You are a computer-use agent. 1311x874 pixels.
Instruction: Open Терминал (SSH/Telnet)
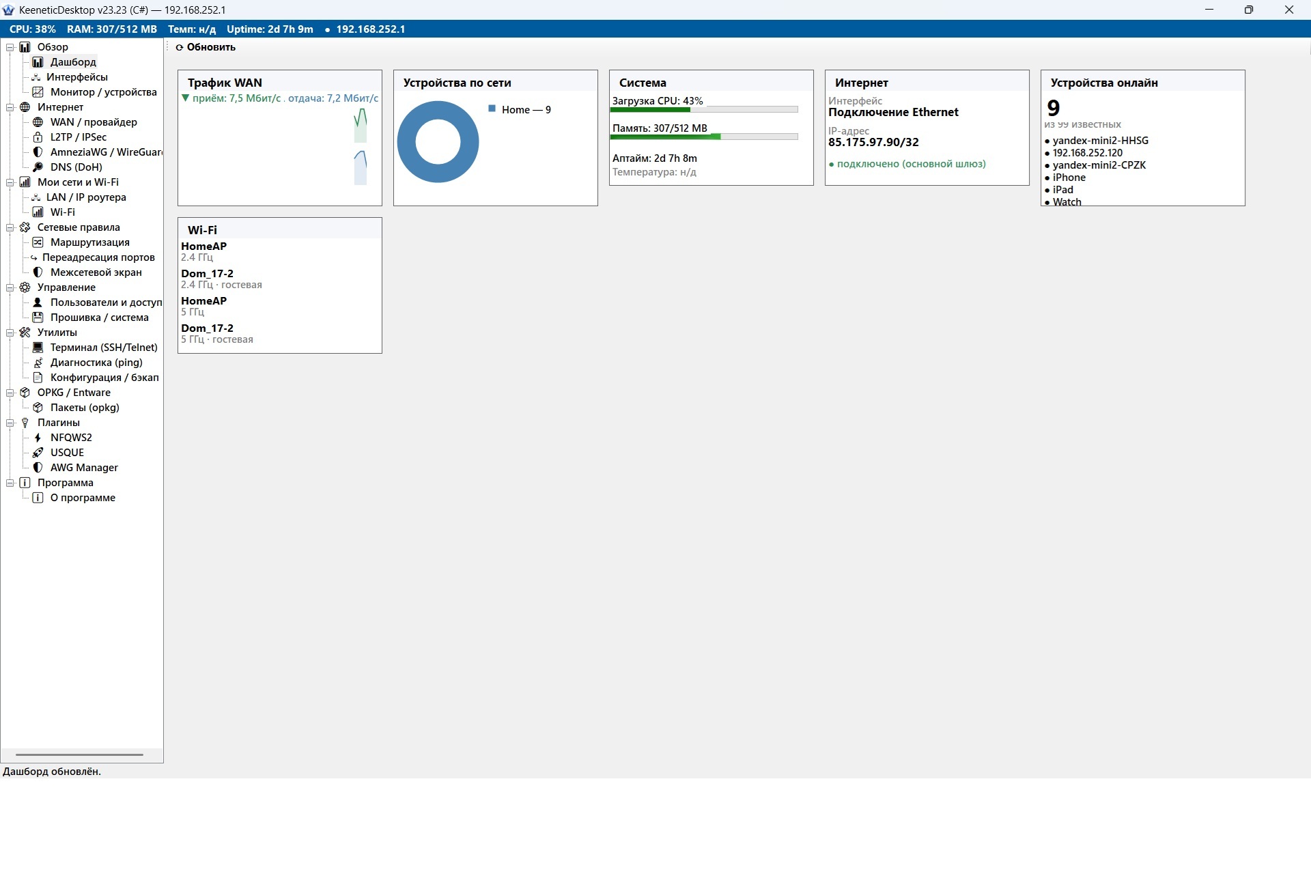tap(104, 348)
